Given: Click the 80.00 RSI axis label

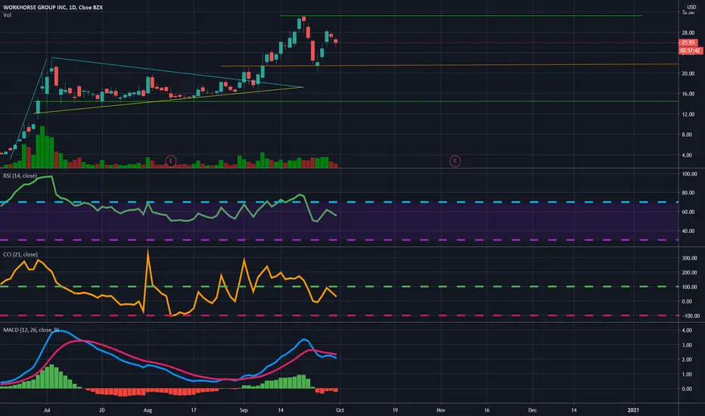Looking at the screenshot, I should (x=689, y=193).
